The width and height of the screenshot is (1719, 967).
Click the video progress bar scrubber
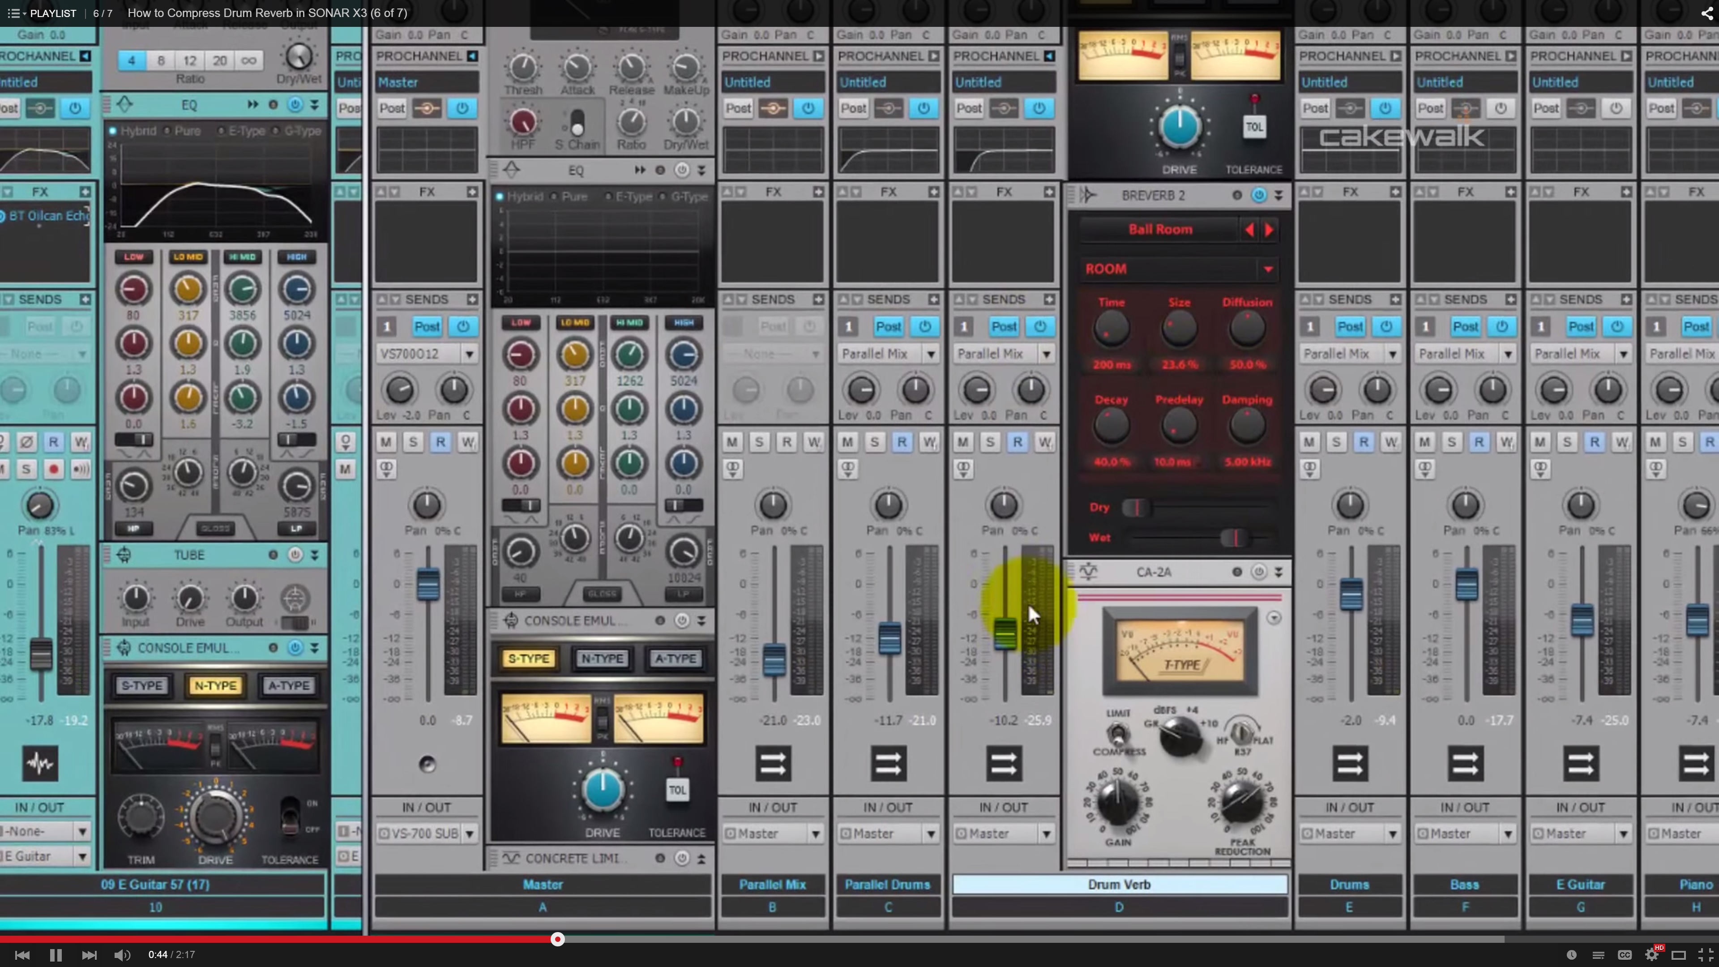pyautogui.click(x=557, y=940)
